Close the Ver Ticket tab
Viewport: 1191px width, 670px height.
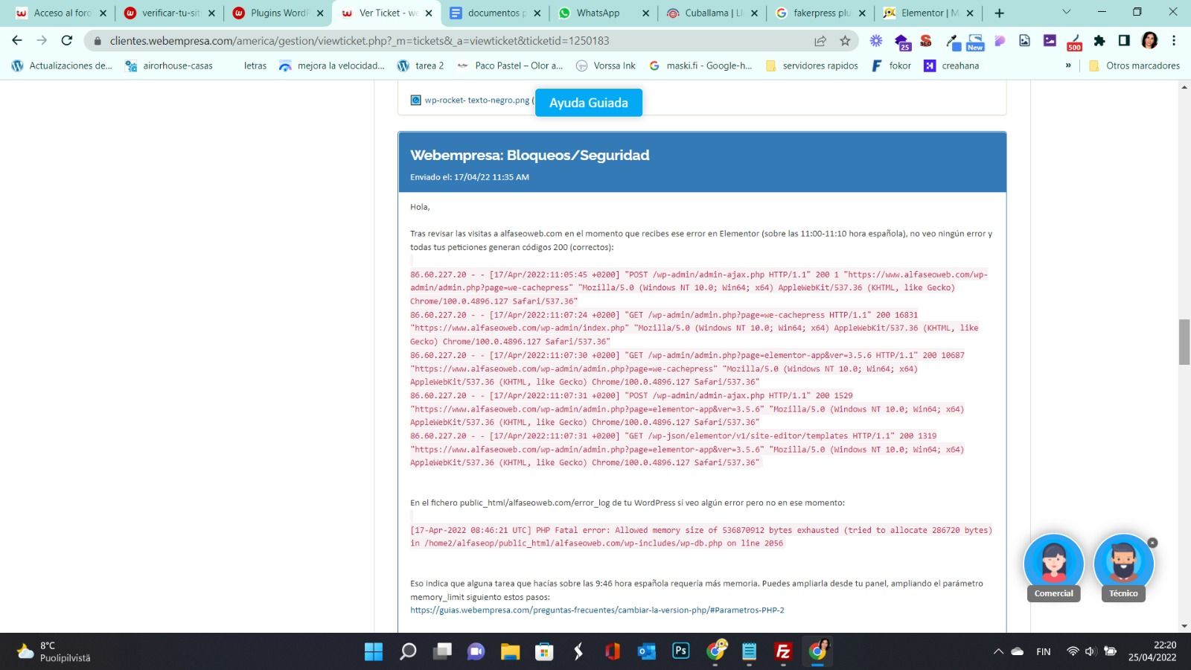(429, 13)
